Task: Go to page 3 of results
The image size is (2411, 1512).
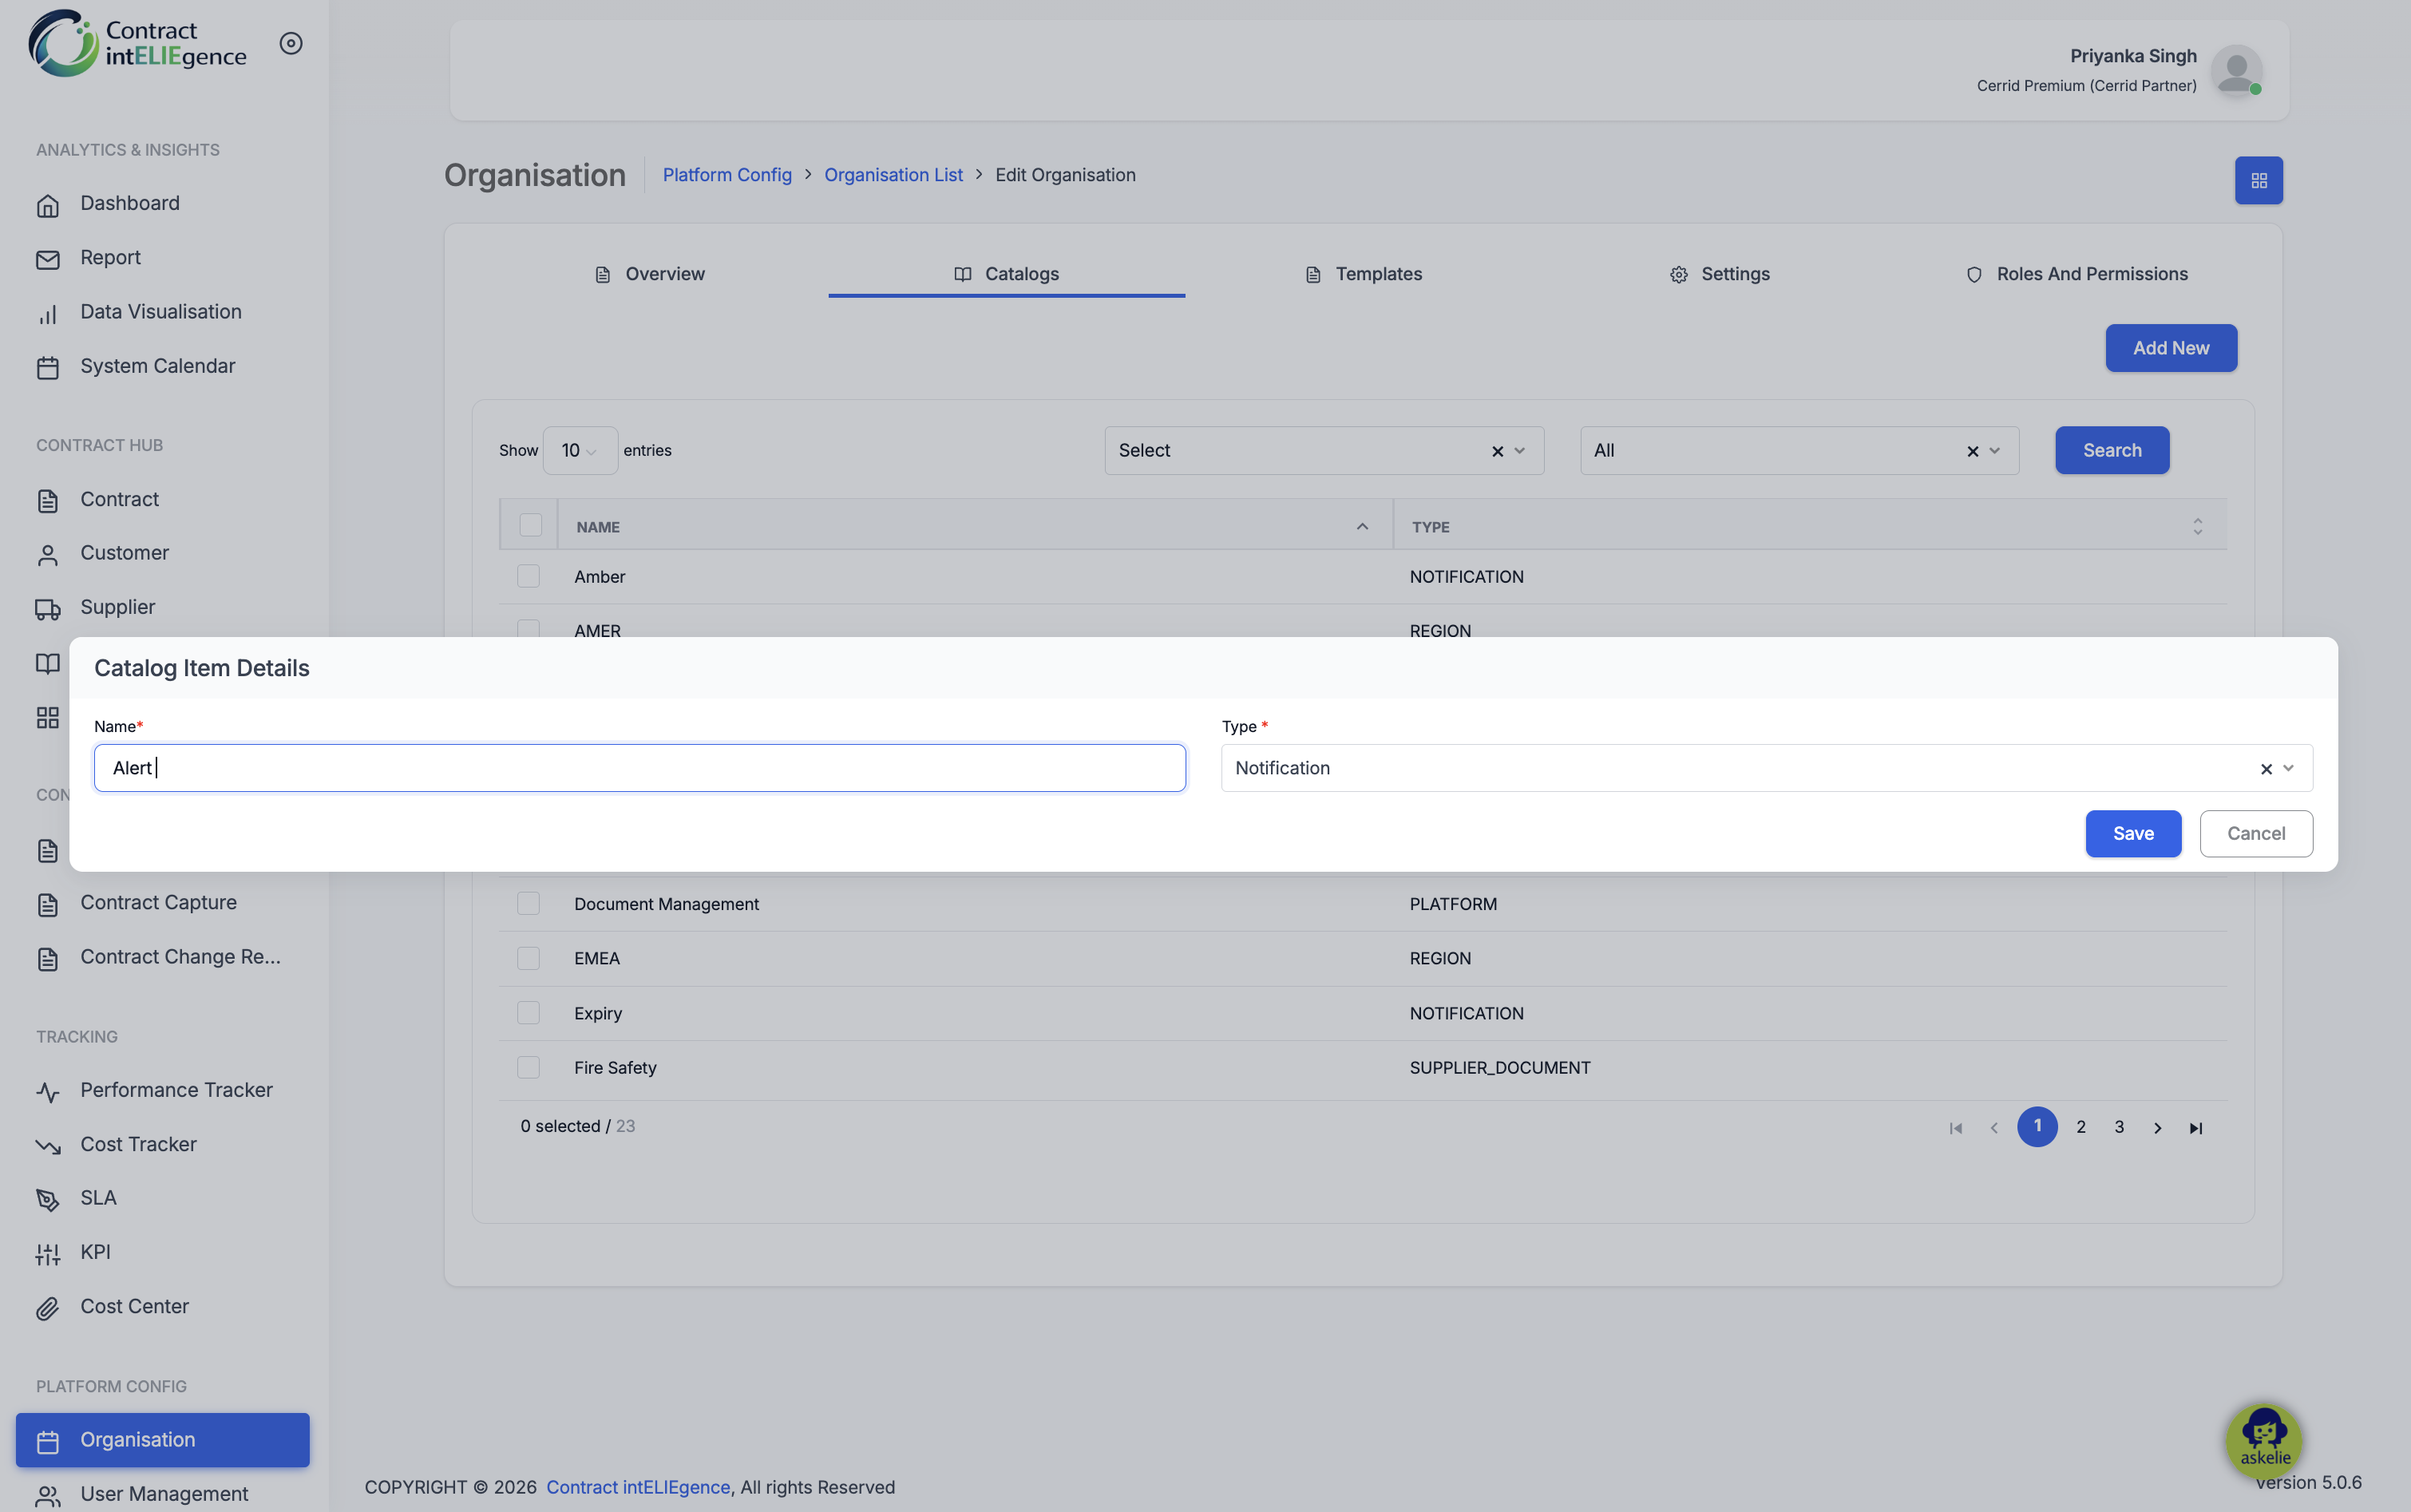Action: 2119,1127
